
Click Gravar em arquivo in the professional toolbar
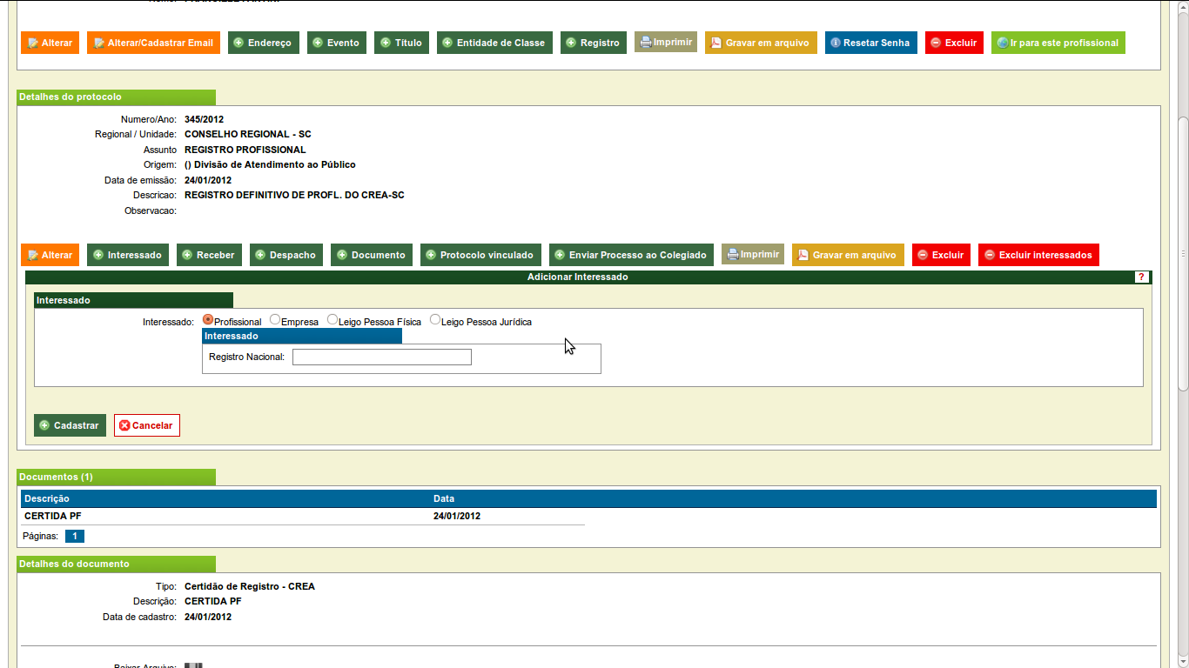coord(761,43)
